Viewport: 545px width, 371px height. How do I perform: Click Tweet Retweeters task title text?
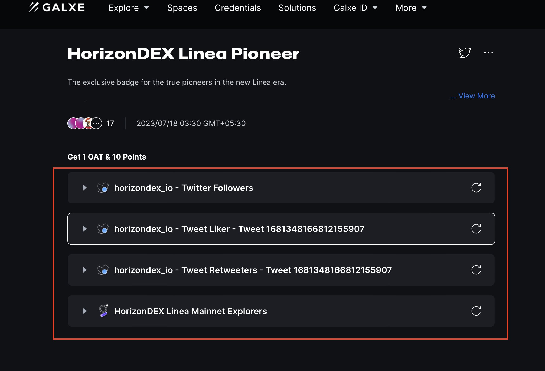tap(253, 270)
